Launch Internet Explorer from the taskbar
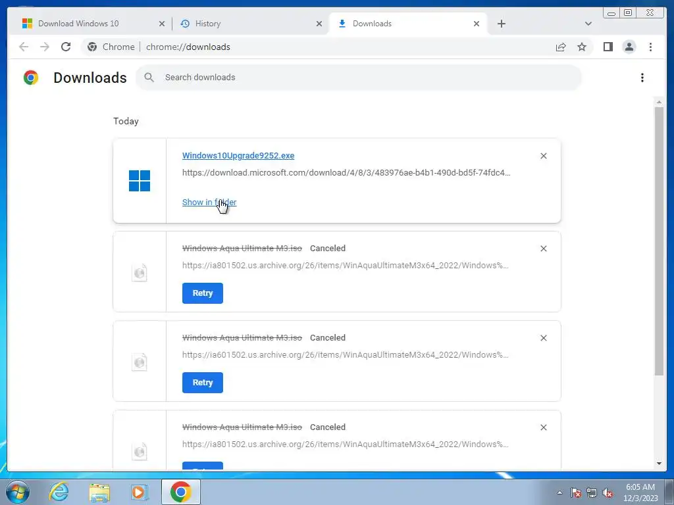The image size is (674, 505). tap(59, 492)
